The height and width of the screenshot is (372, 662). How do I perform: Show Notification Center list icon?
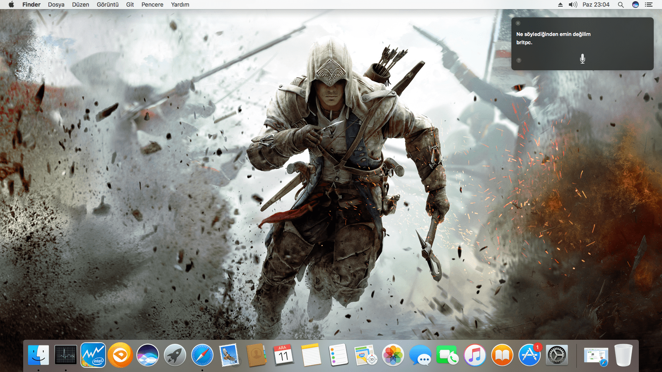coord(648,5)
